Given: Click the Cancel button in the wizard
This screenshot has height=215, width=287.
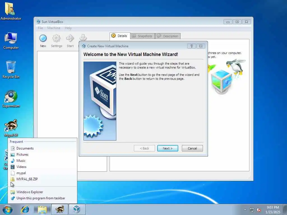Looking at the screenshot, I should pyautogui.click(x=192, y=148).
